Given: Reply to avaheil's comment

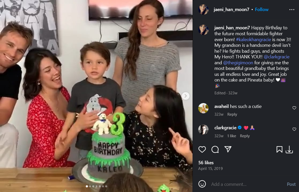Looking at the screenshot, I should pos(232,114).
